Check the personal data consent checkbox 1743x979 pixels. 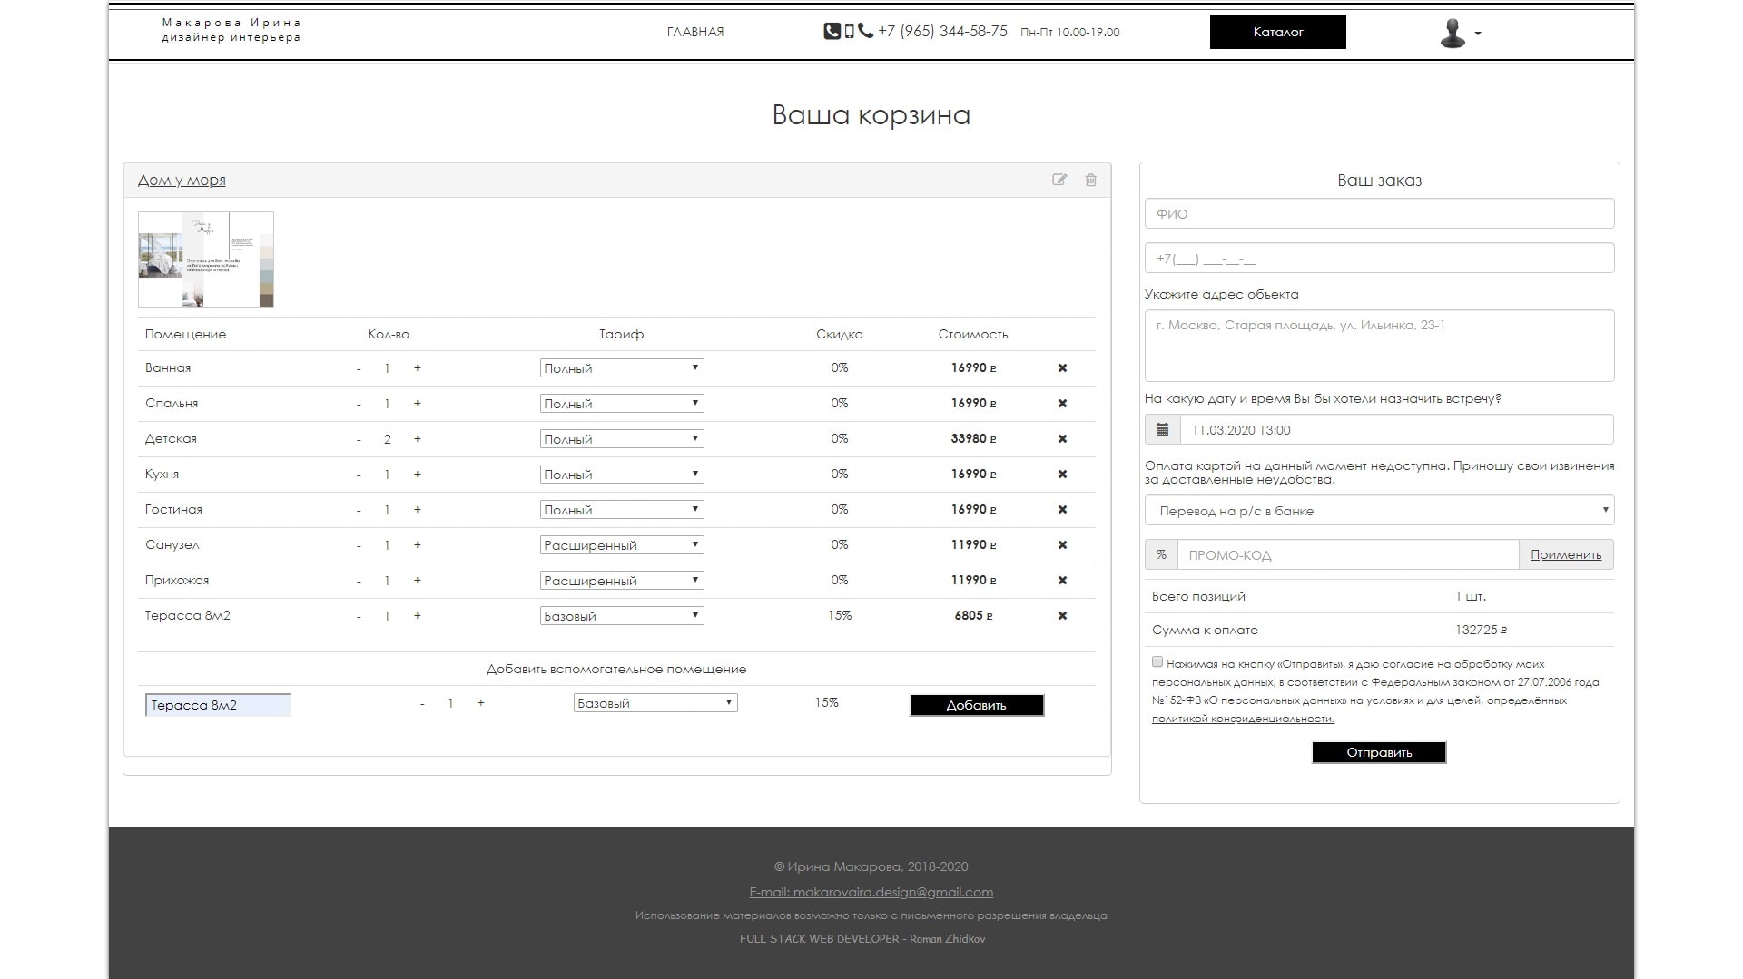pyautogui.click(x=1157, y=662)
